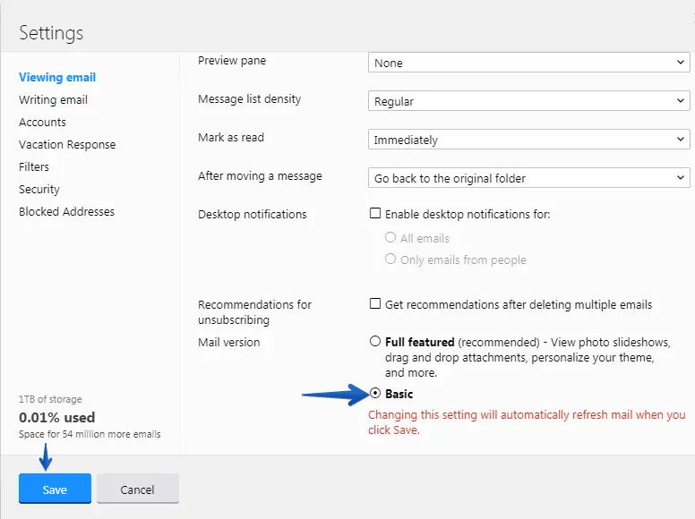This screenshot has height=519, width=695.
Task: Select Only emails from people option
Action: [x=390, y=259]
